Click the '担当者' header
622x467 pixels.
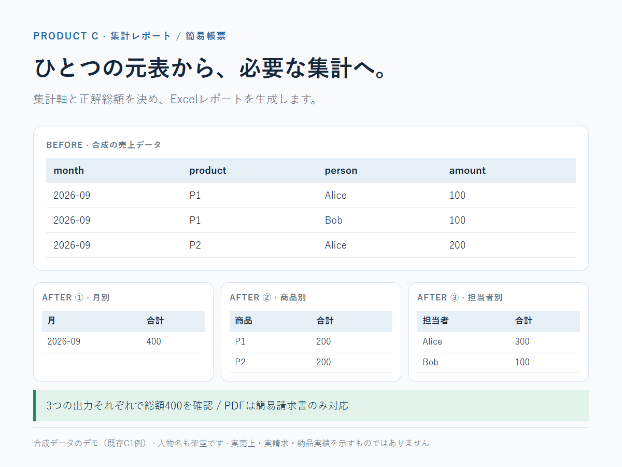(435, 321)
